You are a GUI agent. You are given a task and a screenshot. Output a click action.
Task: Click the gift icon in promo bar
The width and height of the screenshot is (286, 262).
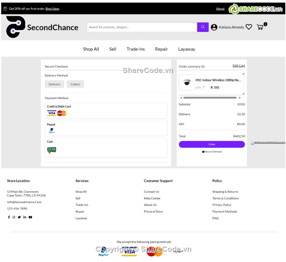(5, 8)
